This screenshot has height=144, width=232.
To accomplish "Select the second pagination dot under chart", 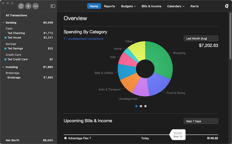I will coord(141,106).
